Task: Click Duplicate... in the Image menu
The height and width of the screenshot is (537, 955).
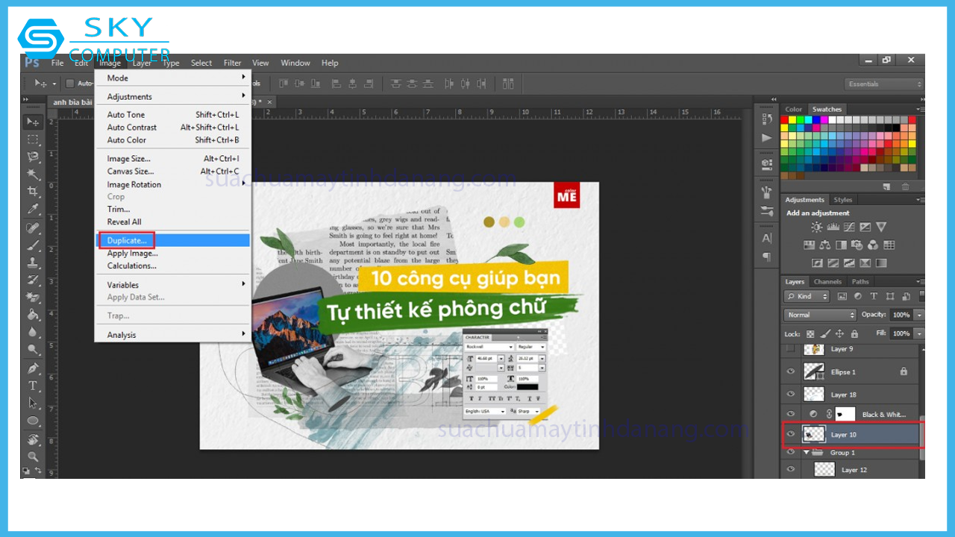Action: pyautogui.click(x=127, y=240)
